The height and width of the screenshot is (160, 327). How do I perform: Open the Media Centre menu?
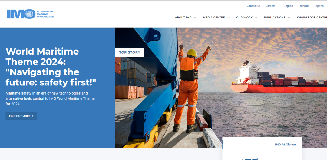click(214, 18)
